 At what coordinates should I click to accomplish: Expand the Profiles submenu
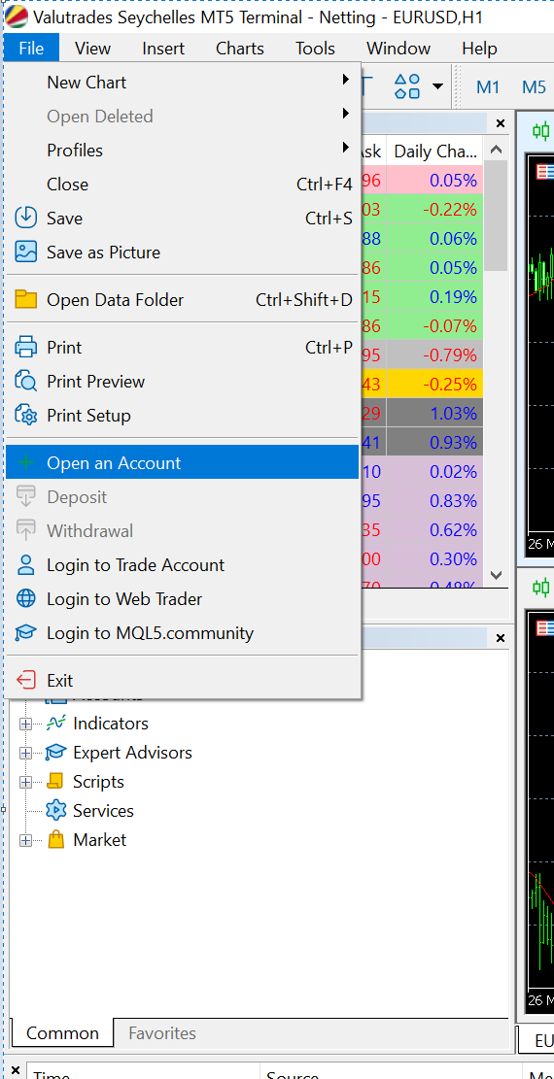[x=183, y=150]
